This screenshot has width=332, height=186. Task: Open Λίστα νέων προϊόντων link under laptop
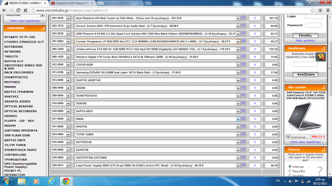click(305, 142)
